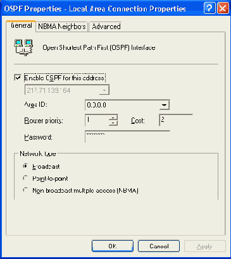Image resolution: width=231 pixels, height=259 pixels.
Task: Close the OSPF Properties dialog
Action: [x=223, y=8]
